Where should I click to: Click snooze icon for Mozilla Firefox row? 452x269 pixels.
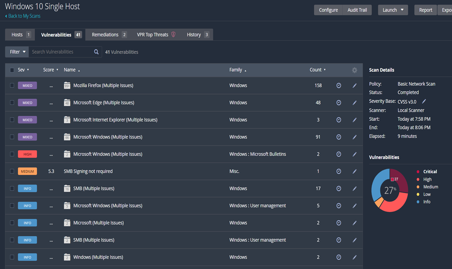[x=339, y=86]
